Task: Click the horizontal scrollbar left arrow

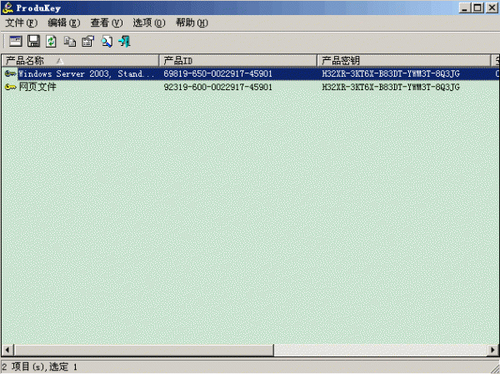Action: coord(7,350)
